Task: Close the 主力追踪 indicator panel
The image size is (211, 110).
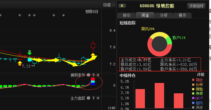Action: [x=98, y=98]
